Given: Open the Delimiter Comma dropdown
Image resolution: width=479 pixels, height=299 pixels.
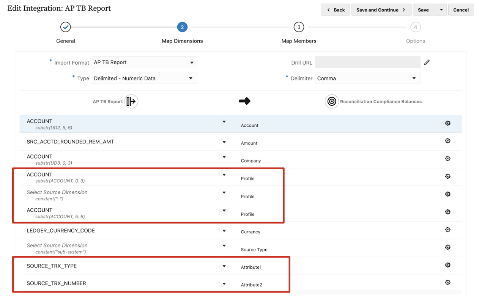Looking at the screenshot, I should [x=414, y=79].
